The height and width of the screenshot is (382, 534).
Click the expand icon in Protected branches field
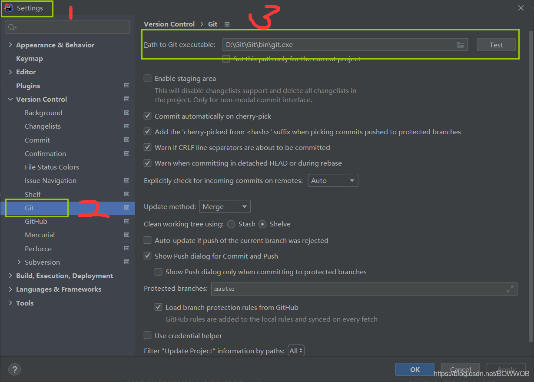pyautogui.click(x=510, y=289)
